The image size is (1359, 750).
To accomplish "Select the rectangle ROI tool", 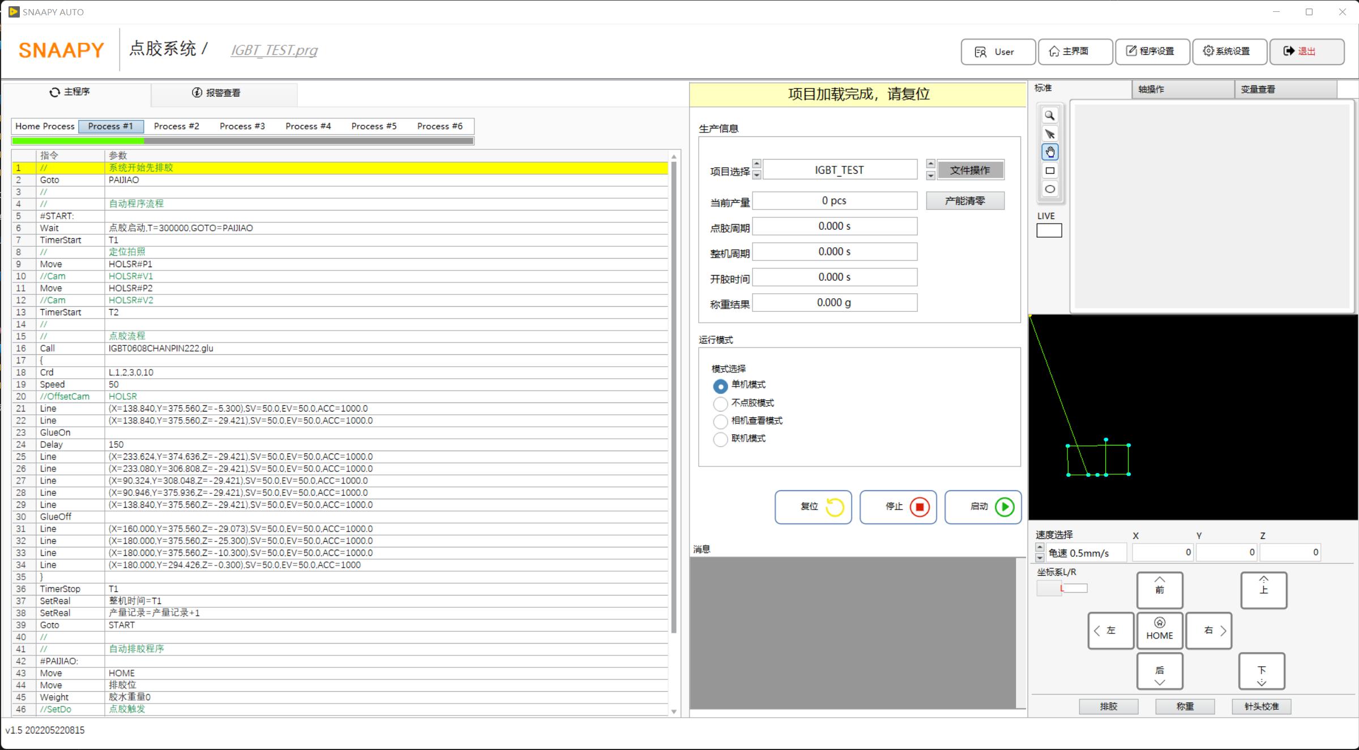I will (1049, 170).
